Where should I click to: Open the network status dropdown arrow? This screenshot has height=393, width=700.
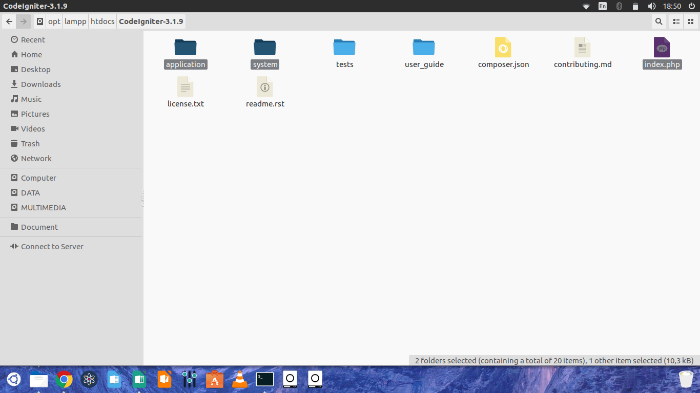(x=586, y=6)
